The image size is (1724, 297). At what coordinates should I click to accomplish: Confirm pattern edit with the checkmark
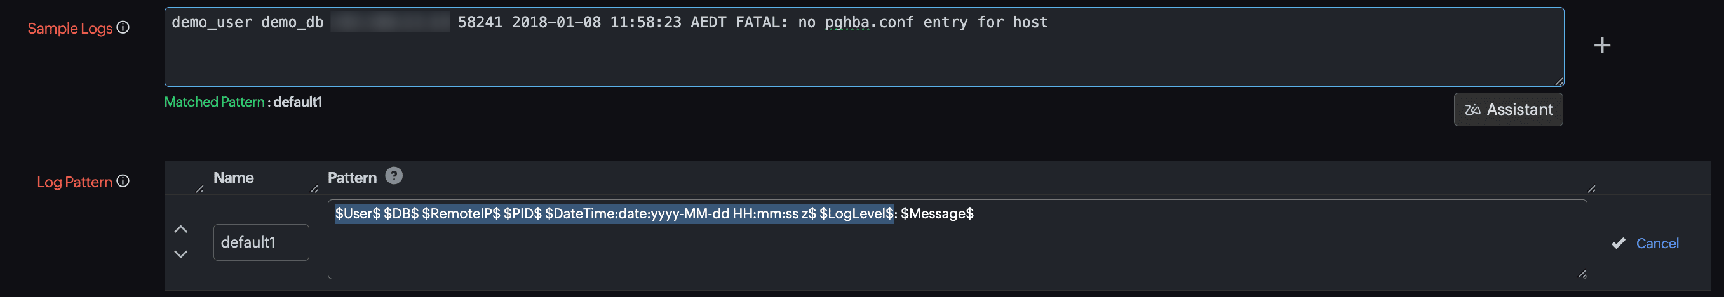(x=1619, y=244)
